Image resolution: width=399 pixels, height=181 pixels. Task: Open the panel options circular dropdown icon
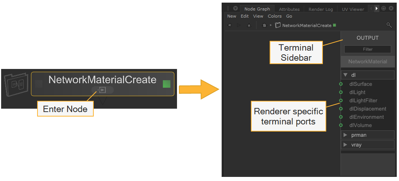pyautogui.click(x=235, y=8)
